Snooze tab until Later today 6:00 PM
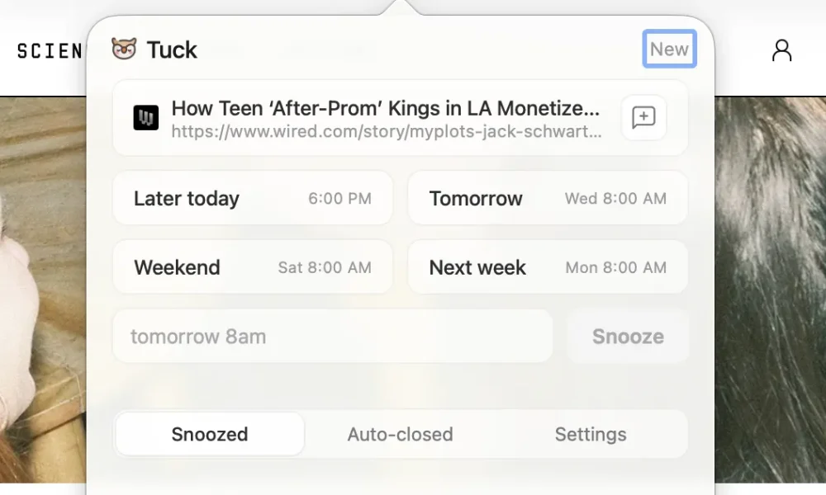The width and height of the screenshot is (826, 495). pos(252,198)
